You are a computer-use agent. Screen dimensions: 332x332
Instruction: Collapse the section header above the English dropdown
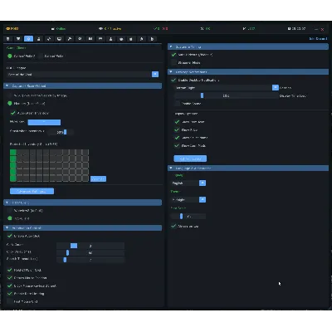(248, 168)
